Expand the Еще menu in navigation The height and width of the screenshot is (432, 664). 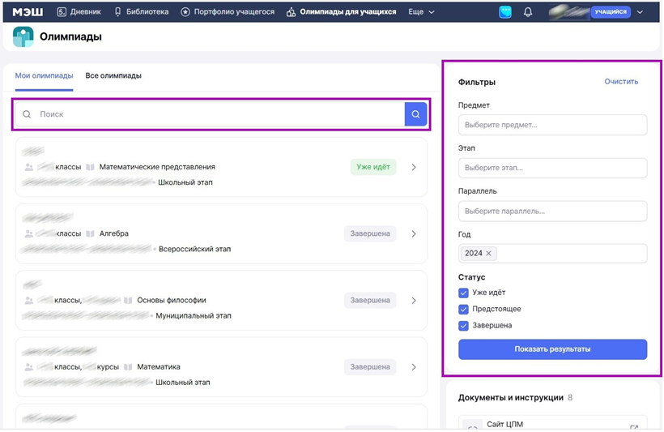point(420,12)
